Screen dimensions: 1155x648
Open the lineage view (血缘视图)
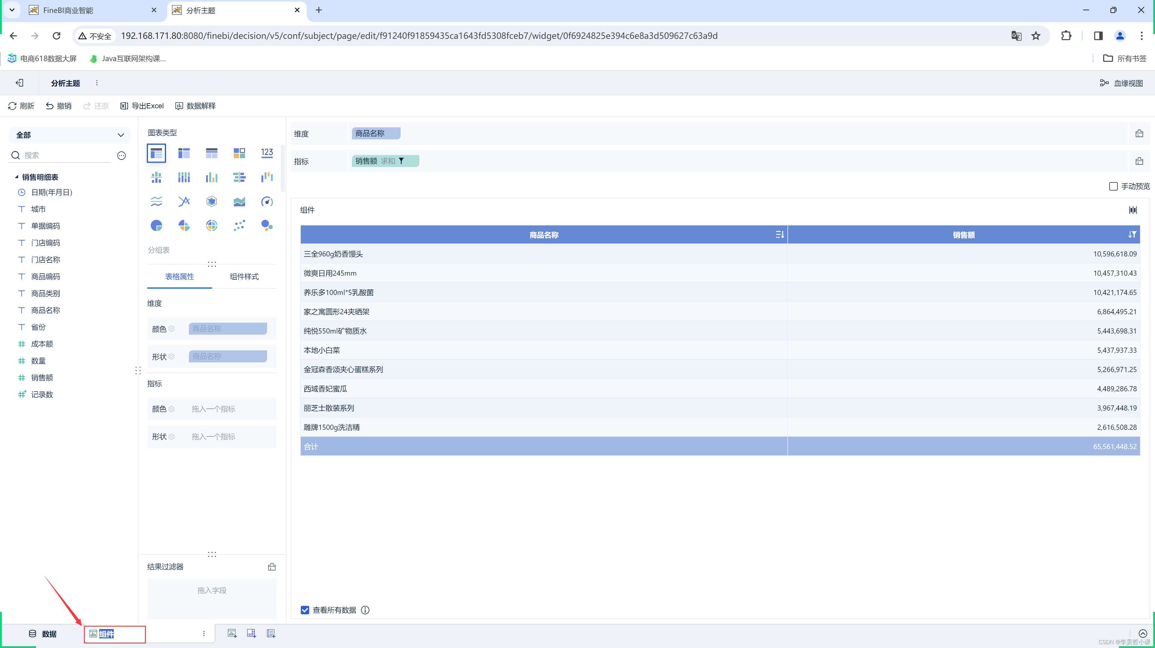pyautogui.click(x=1121, y=83)
